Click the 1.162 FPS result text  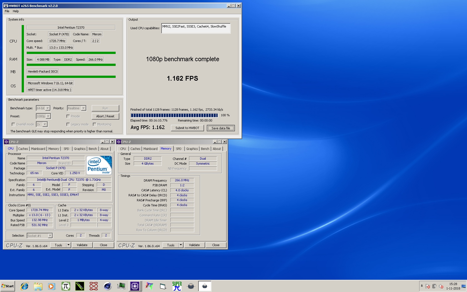(183, 78)
